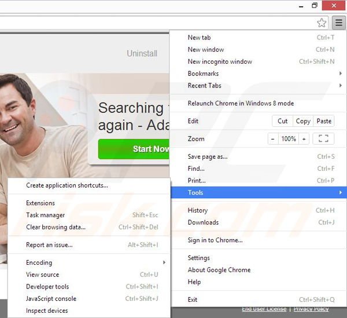347x318 pixels.
Task: Click the Copy button
Action: tap(303, 121)
